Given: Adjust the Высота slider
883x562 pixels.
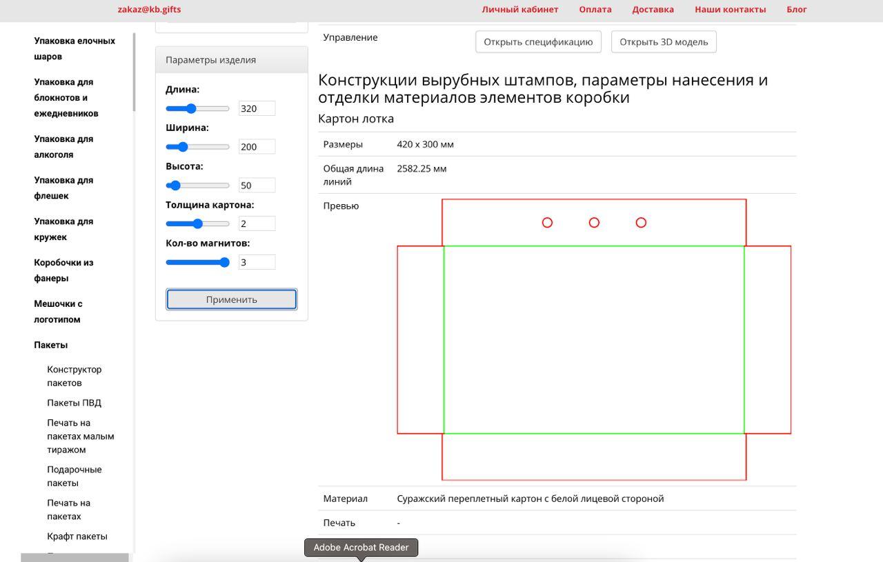Looking at the screenshot, I should point(175,185).
